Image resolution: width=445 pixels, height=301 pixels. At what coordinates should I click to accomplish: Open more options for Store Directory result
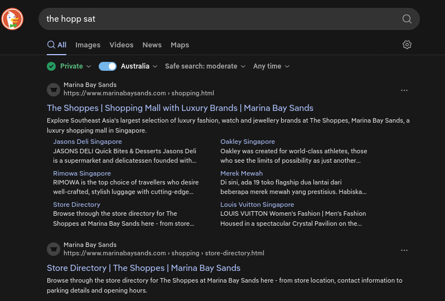(404, 250)
